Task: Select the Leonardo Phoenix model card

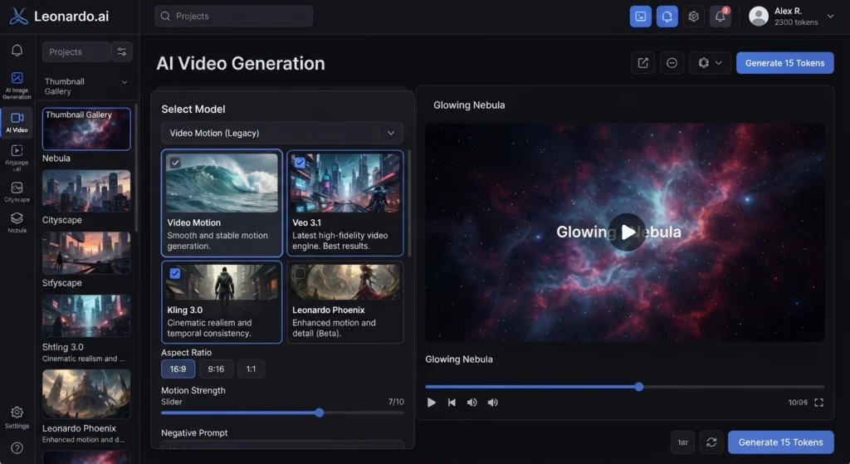Action: pyautogui.click(x=344, y=302)
